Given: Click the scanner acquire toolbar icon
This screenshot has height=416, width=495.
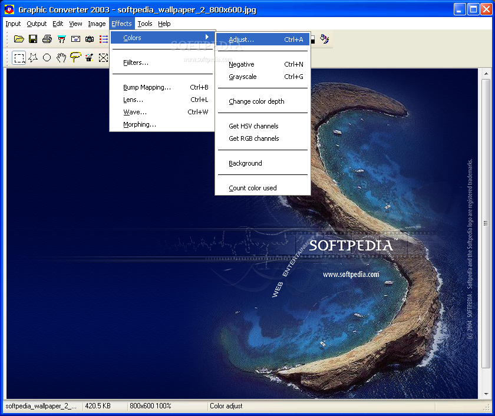Looking at the screenshot, I should 61,39.
